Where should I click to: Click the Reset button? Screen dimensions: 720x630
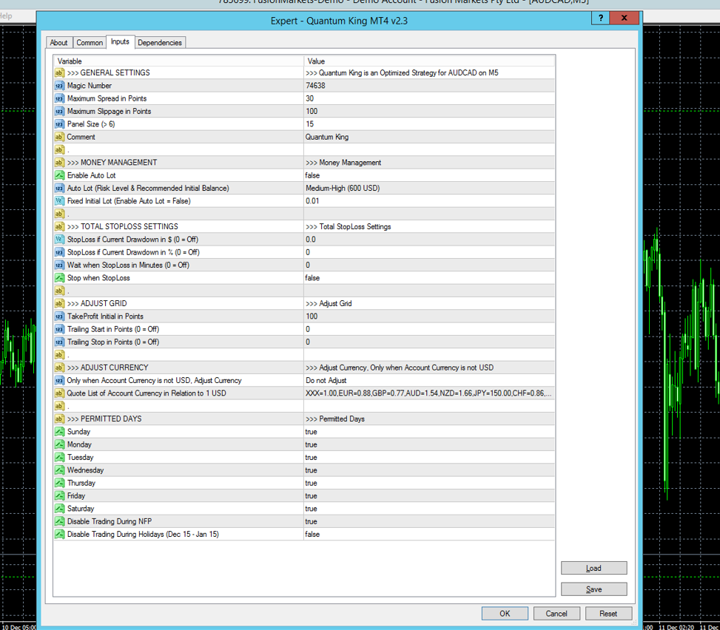click(x=608, y=614)
